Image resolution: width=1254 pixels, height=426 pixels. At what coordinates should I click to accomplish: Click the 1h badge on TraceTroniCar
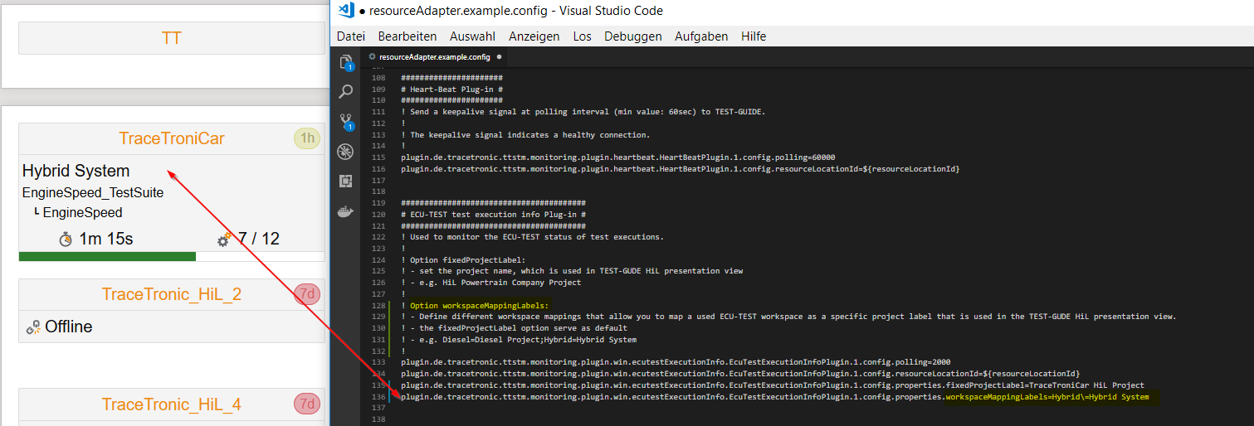[x=307, y=138]
